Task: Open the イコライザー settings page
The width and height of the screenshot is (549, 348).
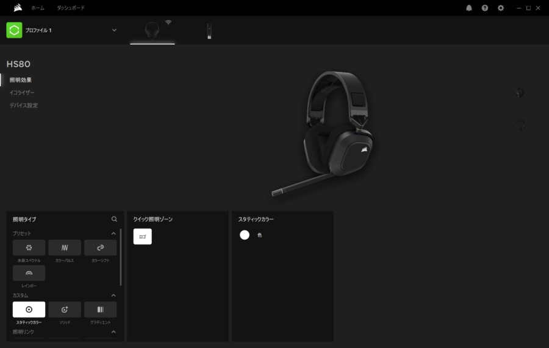Action: (22, 93)
